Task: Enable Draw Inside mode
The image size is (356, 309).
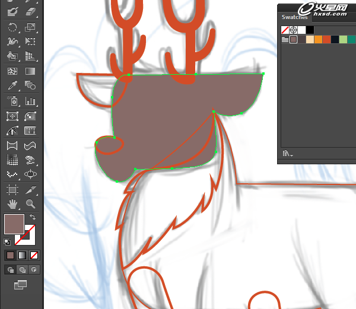Action: [x=34, y=270]
